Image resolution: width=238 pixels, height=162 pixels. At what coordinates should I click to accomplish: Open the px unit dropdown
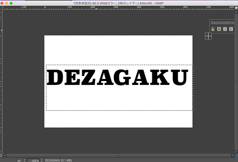point(21,160)
